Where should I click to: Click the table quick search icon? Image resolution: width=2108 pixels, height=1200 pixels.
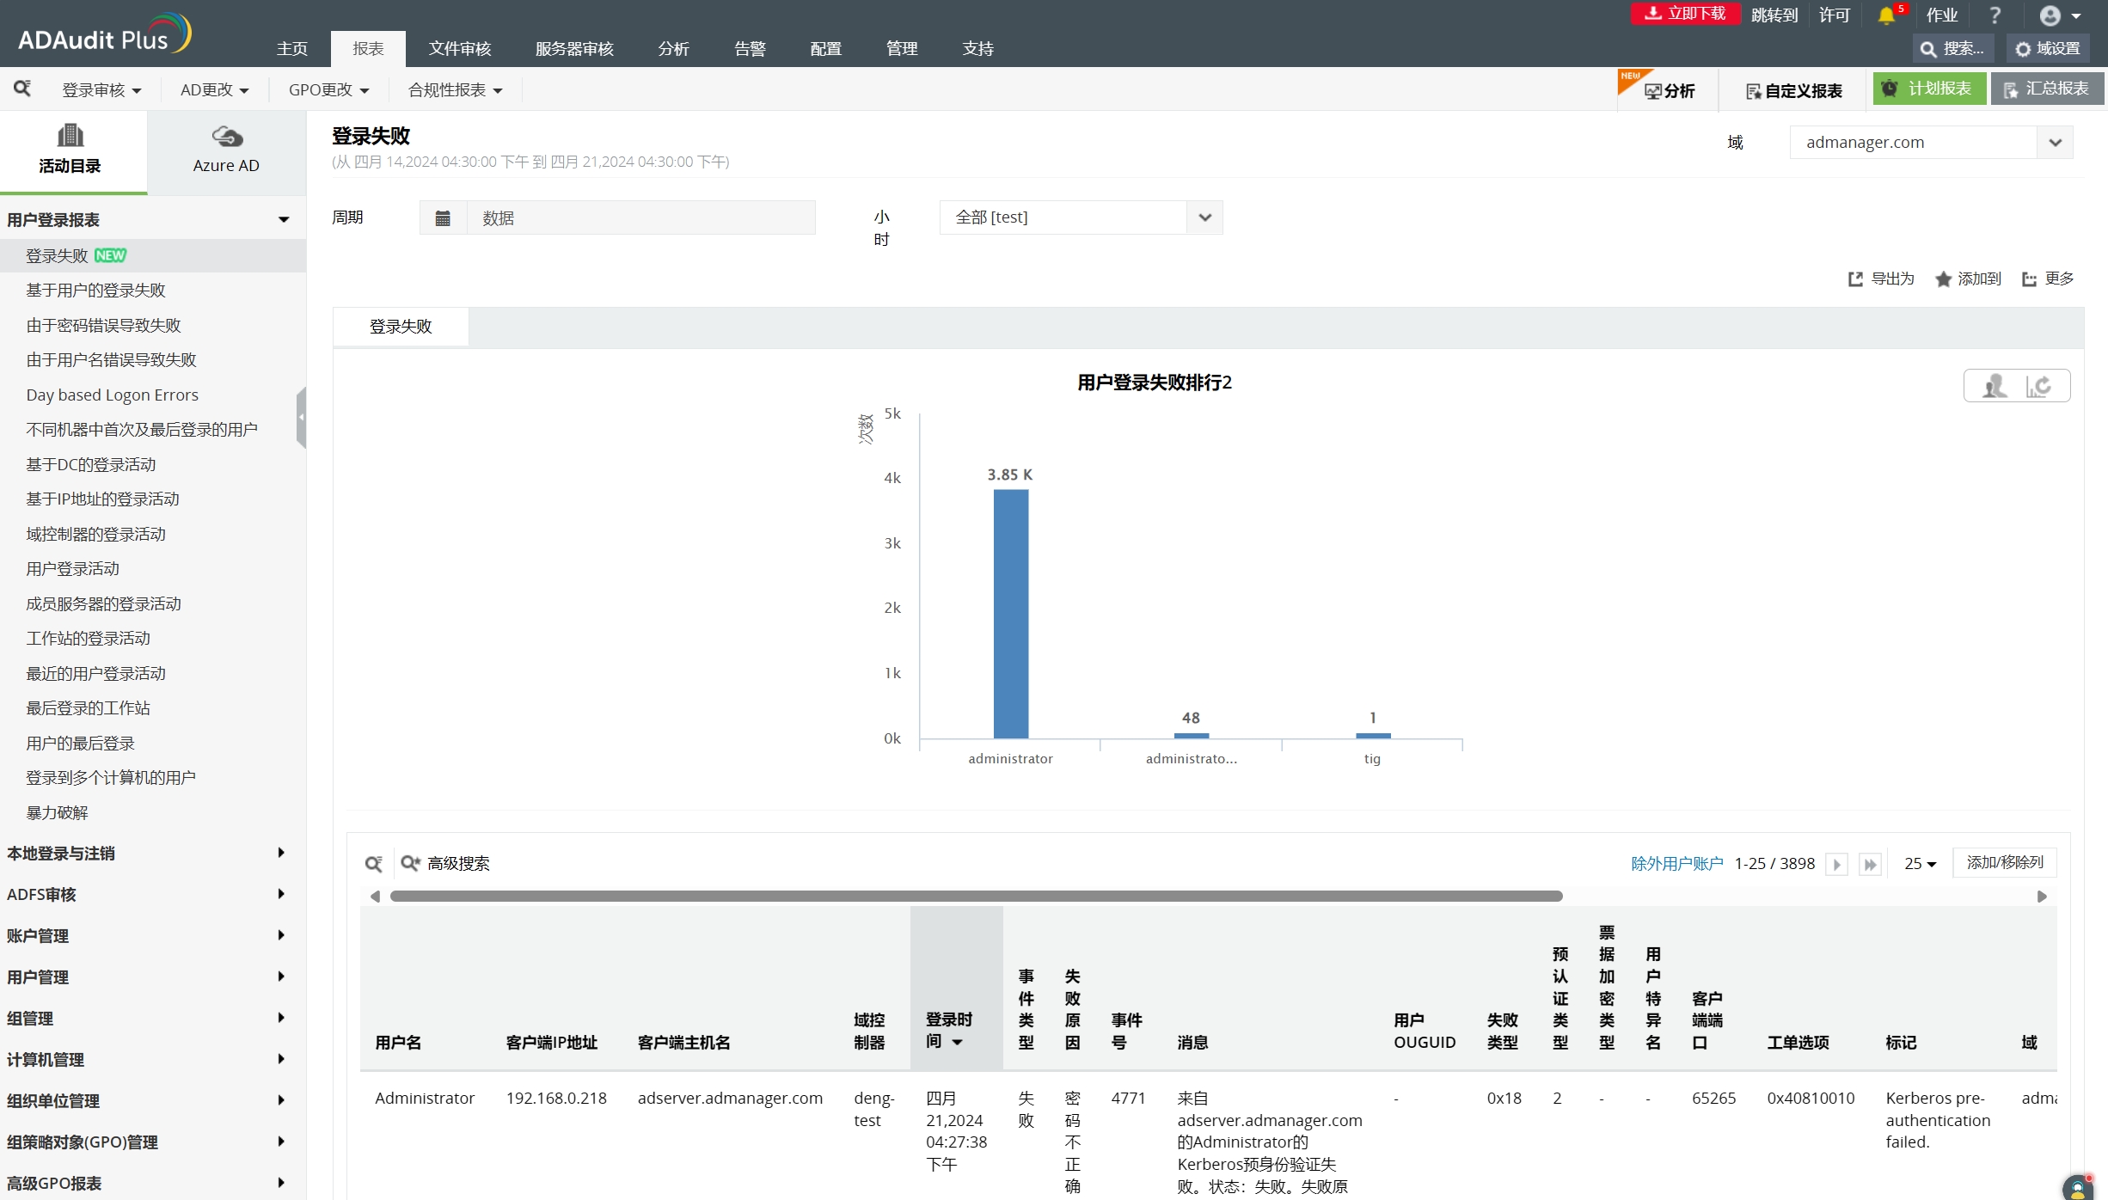[373, 864]
